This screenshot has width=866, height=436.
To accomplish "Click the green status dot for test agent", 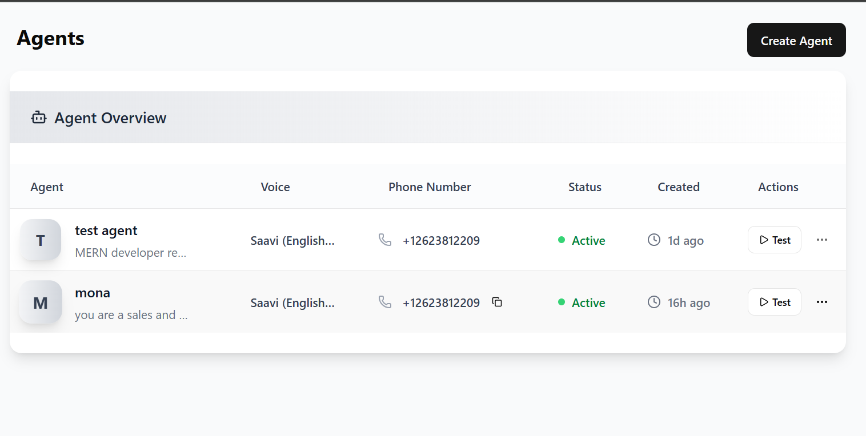I will tap(562, 240).
